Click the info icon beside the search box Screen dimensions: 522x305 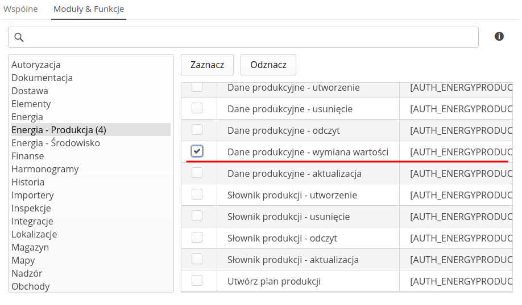(x=499, y=36)
